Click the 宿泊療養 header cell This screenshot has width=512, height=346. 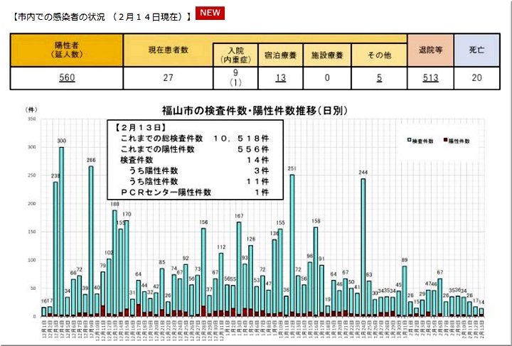281,54
